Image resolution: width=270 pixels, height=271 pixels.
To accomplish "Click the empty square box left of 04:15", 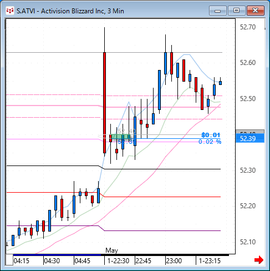I will point(9,260).
